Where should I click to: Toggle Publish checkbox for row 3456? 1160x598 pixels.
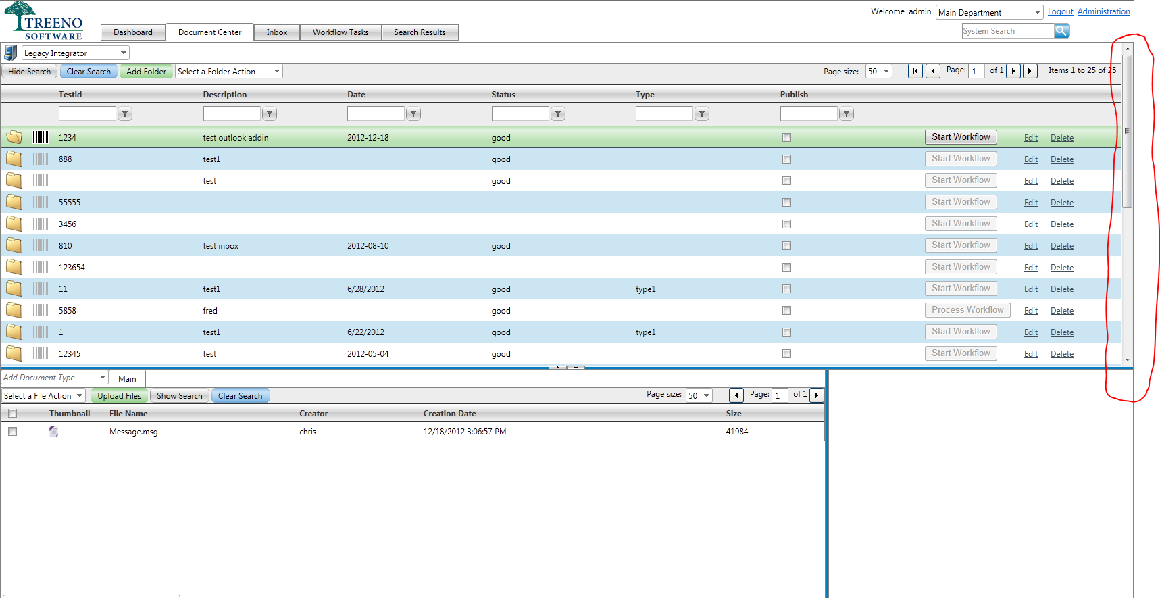click(x=786, y=224)
